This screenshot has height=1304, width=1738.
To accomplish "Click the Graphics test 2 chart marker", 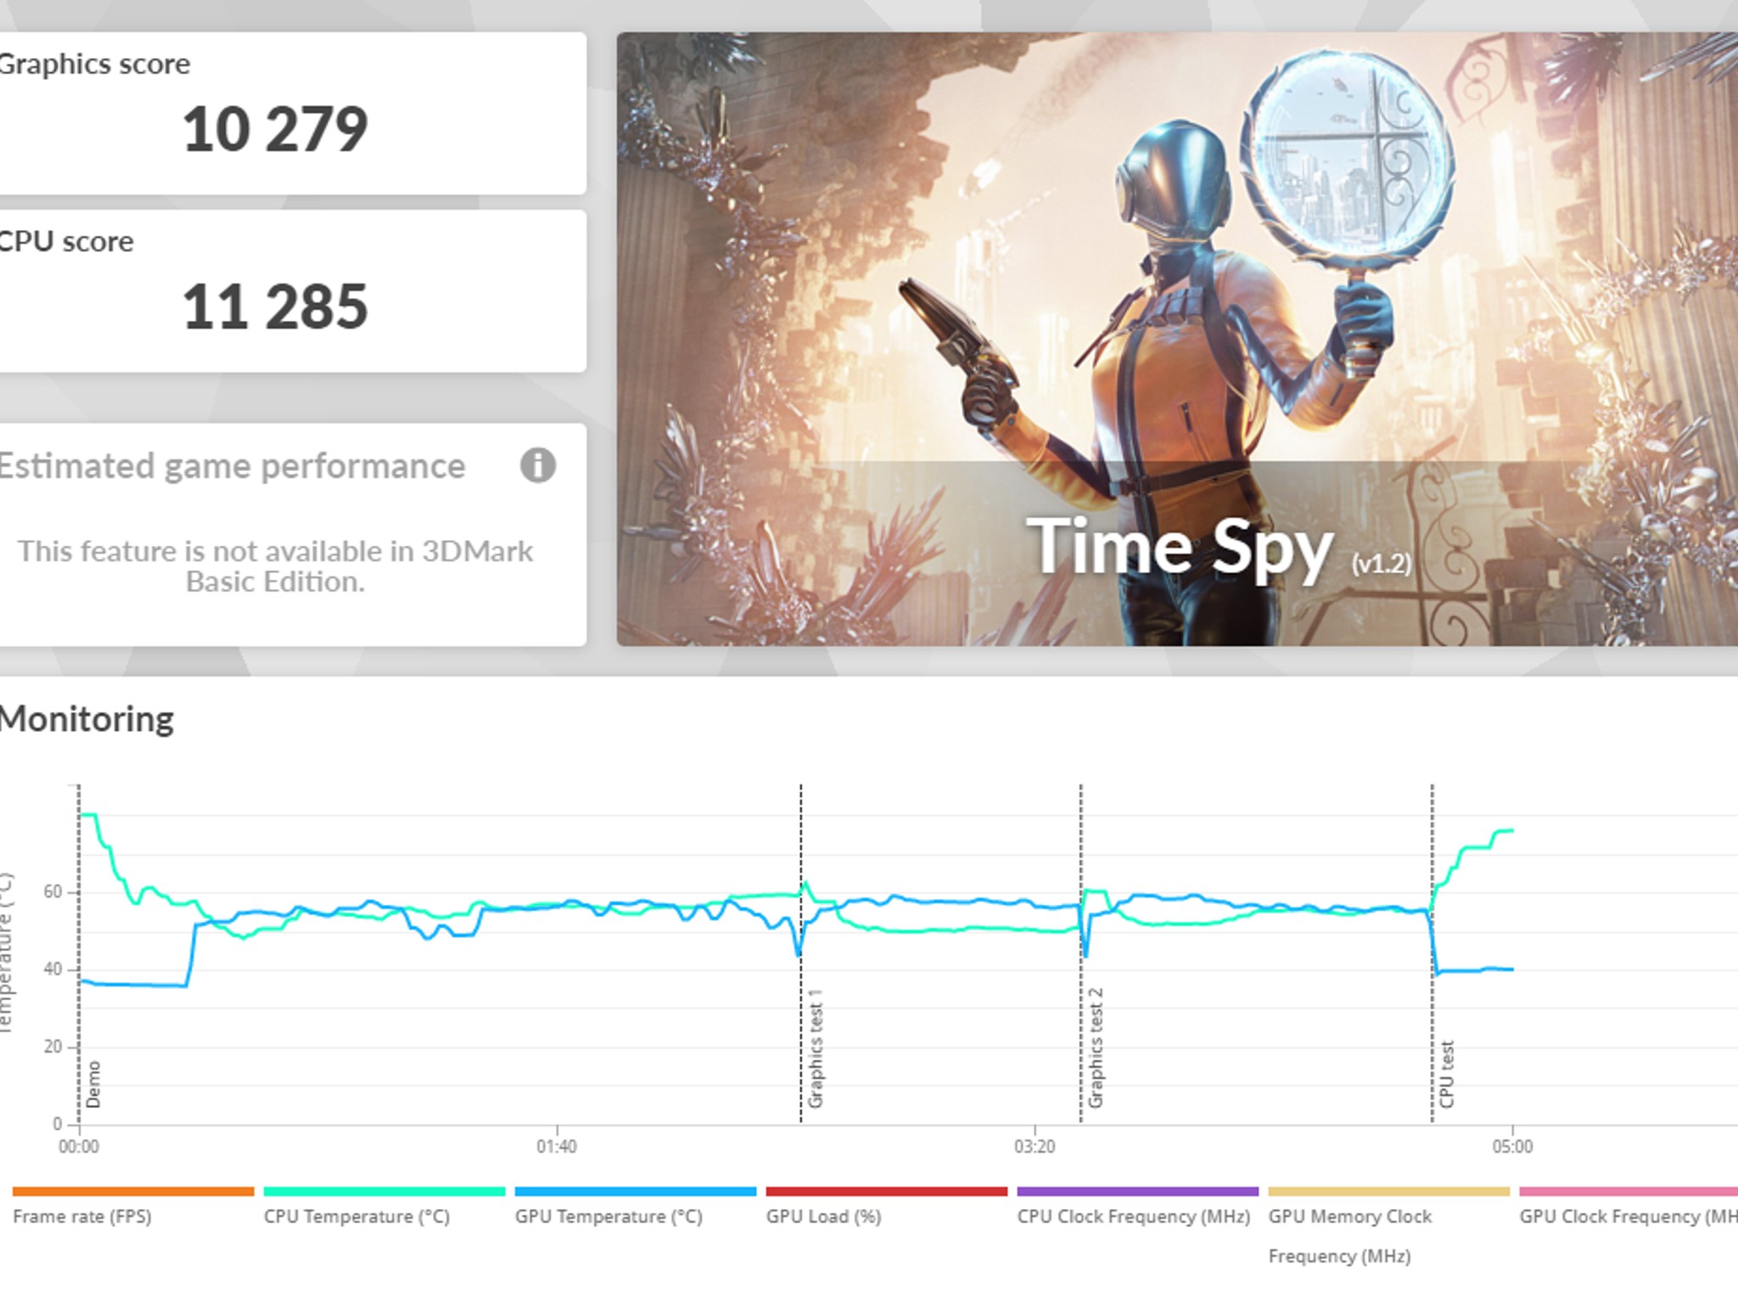I will tap(1096, 1048).
